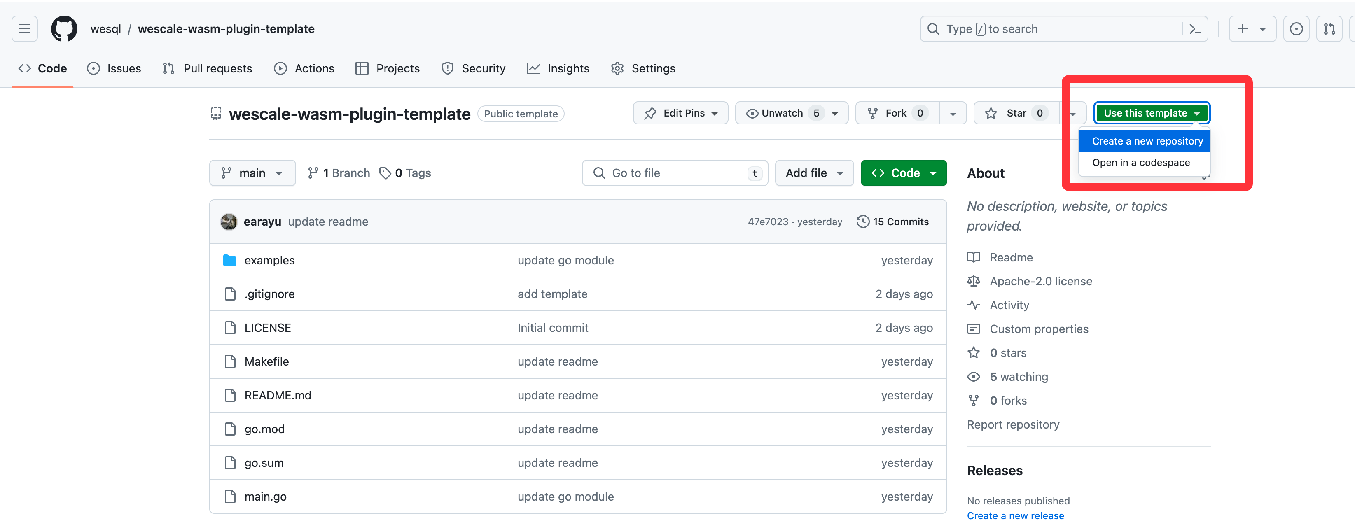1355x527 pixels.
Task: Expand the Add file dropdown
Action: pos(814,173)
